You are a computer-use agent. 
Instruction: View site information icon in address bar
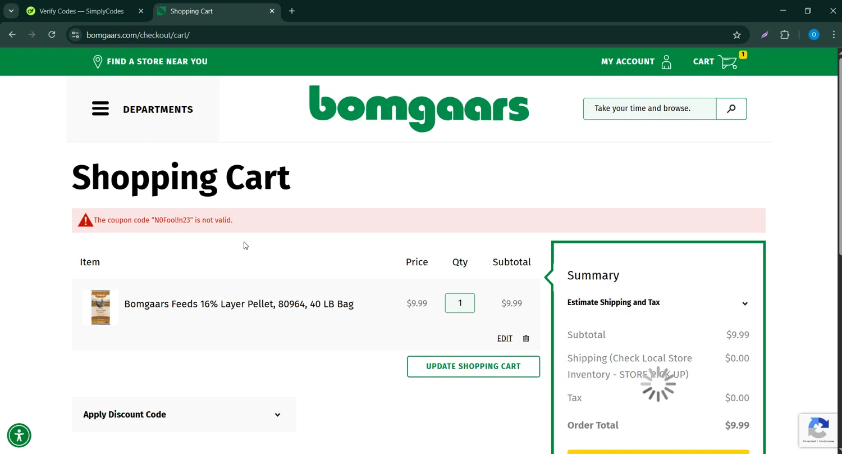click(x=75, y=35)
